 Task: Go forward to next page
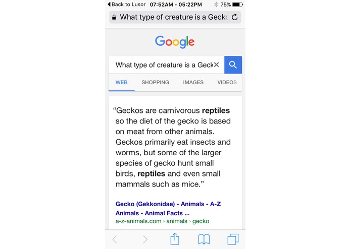click(145, 239)
